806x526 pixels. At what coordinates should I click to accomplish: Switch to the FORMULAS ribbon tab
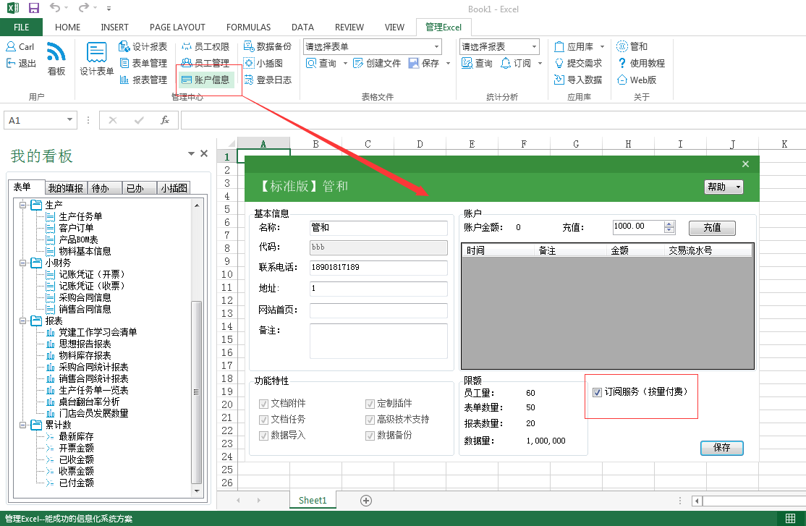pyautogui.click(x=248, y=27)
